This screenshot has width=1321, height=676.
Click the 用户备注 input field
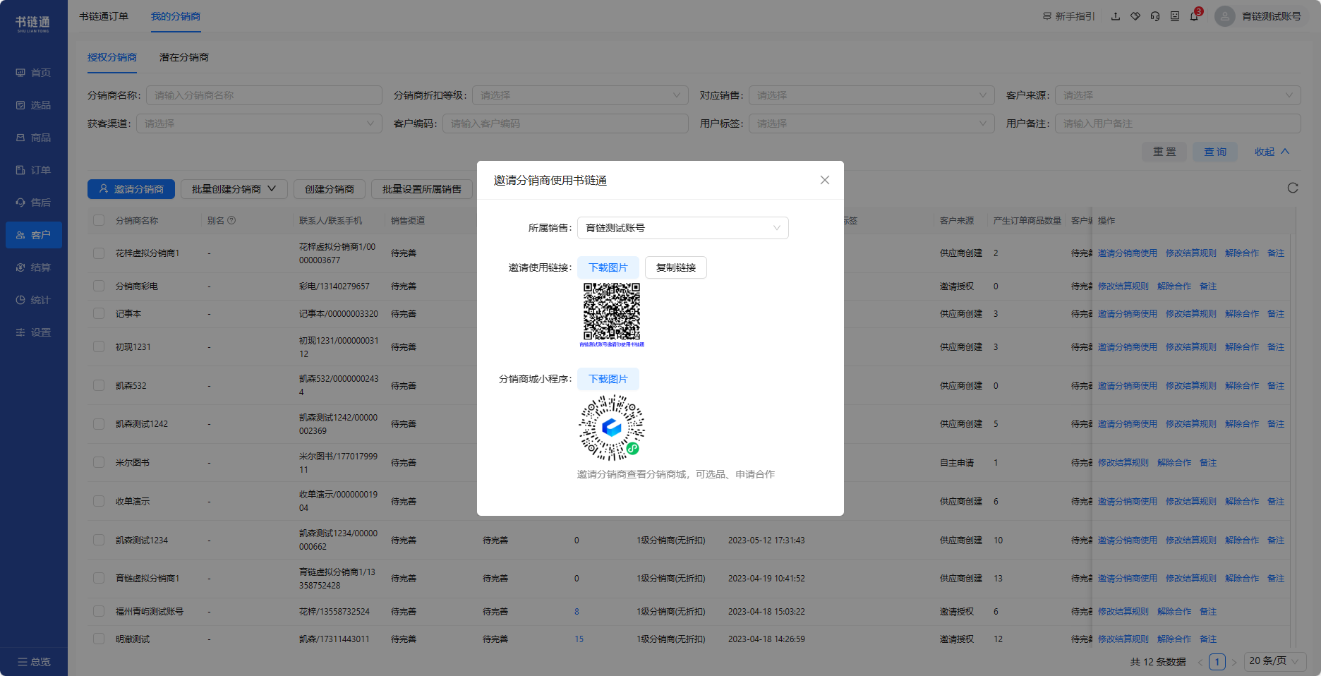click(1178, 123)
